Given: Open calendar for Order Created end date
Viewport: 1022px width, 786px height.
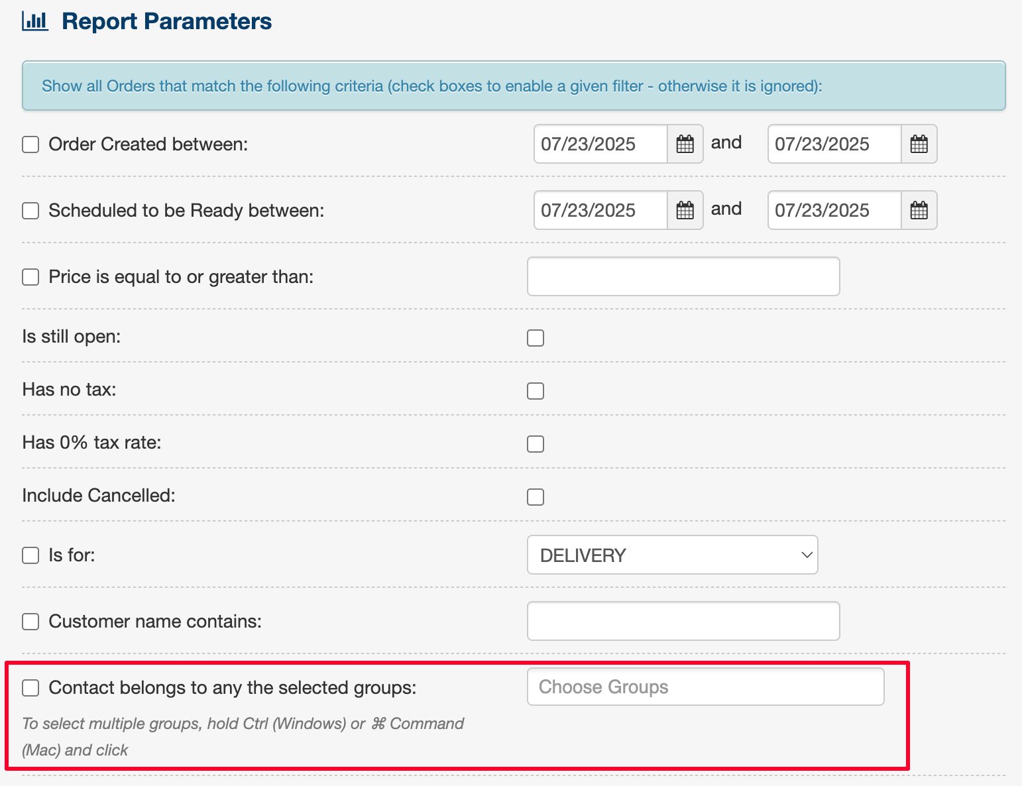Looking at the screenshot, I should point(919,144).
